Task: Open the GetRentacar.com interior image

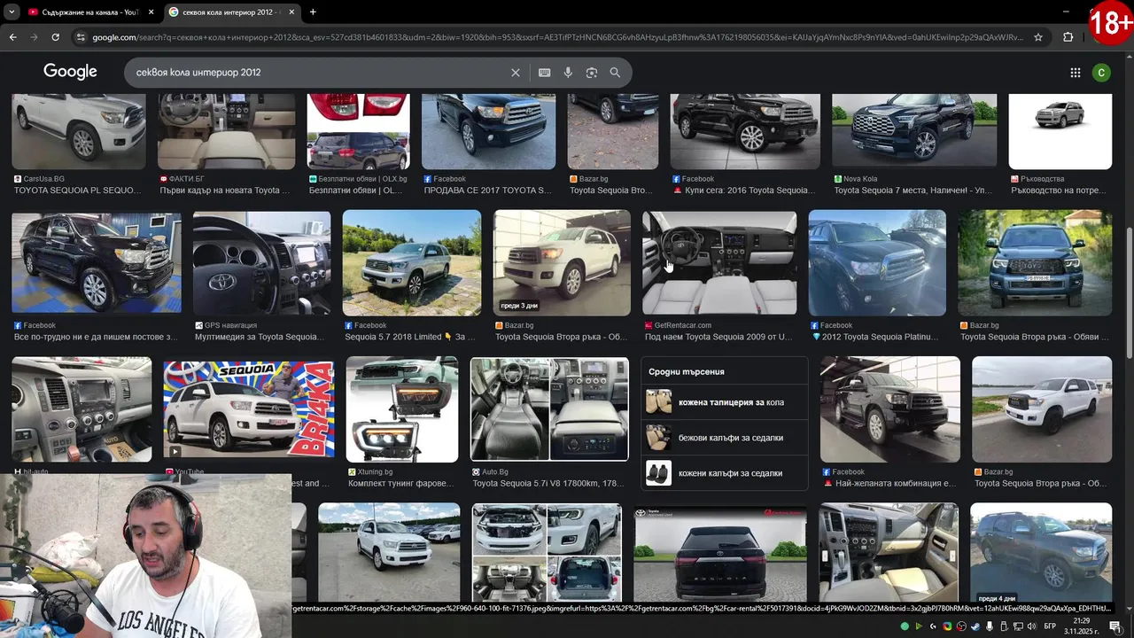Action: (719, 263)
